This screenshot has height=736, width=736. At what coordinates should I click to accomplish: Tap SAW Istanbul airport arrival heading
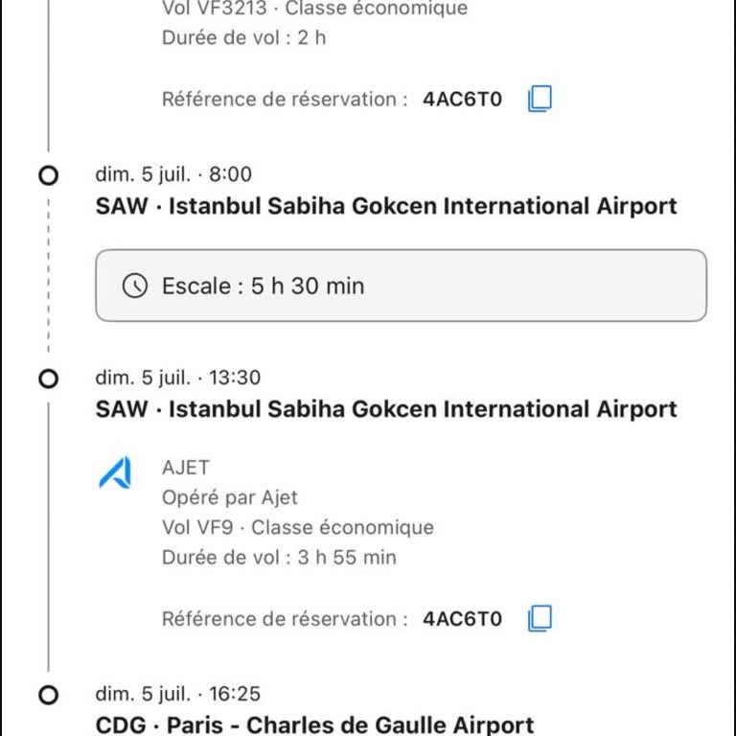(386, 206)
